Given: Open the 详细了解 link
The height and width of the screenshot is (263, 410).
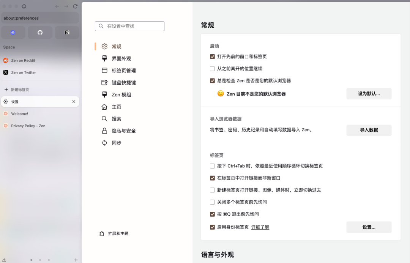Looking at the screenshot, I should (260, 227).
